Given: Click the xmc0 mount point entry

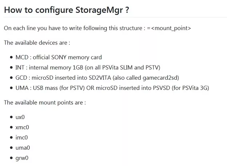Looking at the screenshot, I should coord(22,127).
